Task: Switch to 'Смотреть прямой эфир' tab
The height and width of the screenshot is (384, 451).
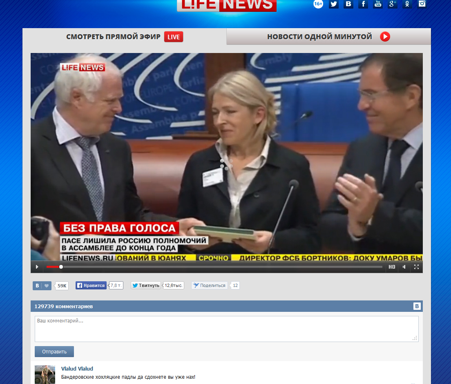Action: (x=124, y=37)
